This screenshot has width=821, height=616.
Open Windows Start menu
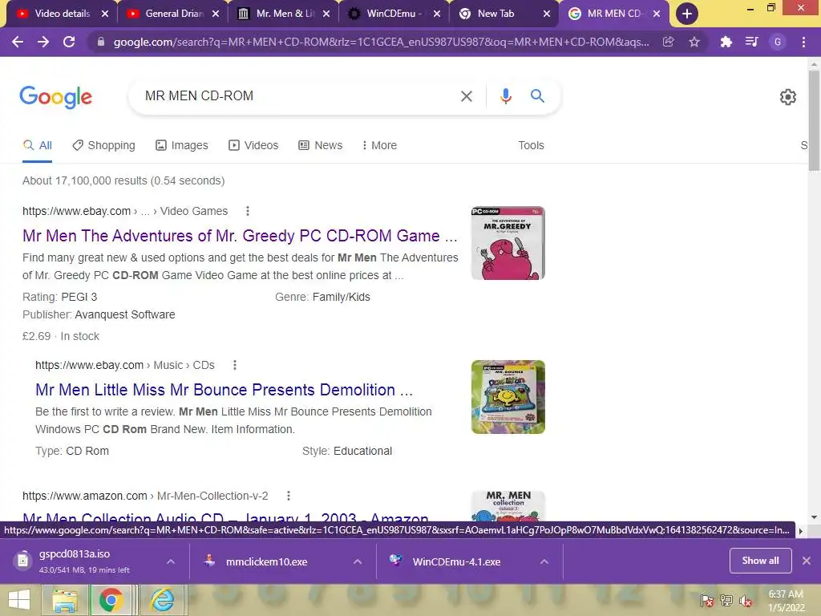pyautogui.click(x=19, y=599)
